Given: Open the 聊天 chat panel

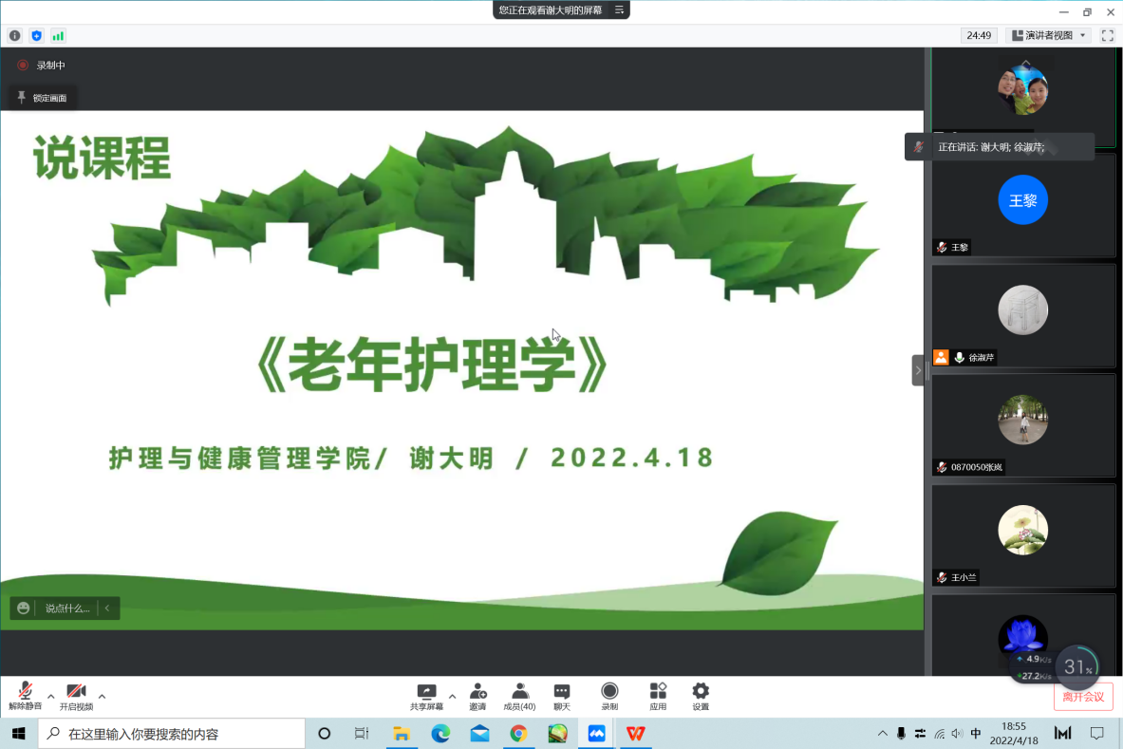Looking at the screenshot, I should tap(562, 696).
